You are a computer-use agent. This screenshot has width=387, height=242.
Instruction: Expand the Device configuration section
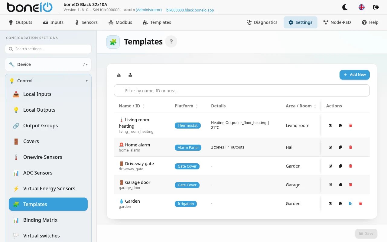pos(48,64)
